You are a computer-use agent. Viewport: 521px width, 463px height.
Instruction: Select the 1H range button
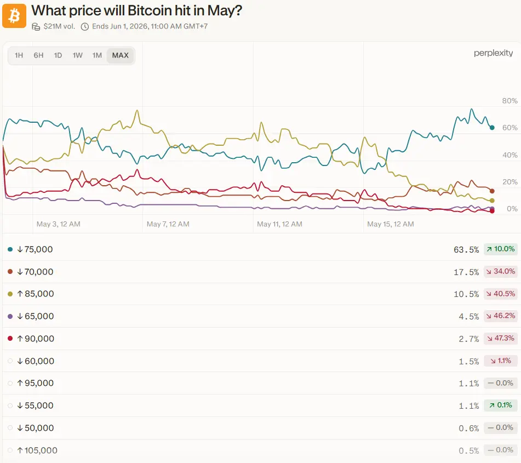click(x=19, y=55)
